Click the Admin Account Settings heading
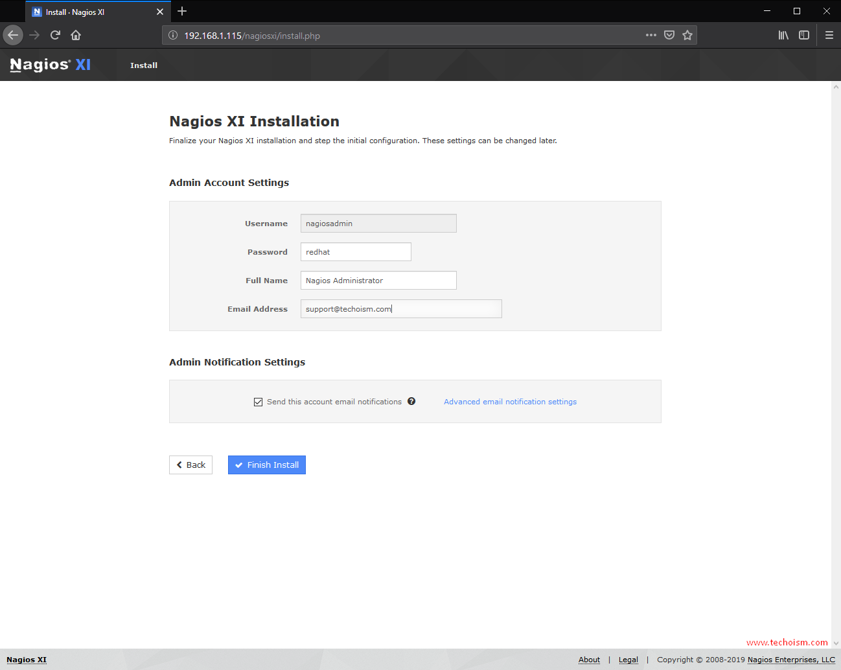 [x=229, y=183]
